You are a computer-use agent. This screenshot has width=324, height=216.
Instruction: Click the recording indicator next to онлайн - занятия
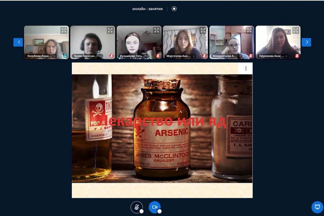[x=174, y=9]
